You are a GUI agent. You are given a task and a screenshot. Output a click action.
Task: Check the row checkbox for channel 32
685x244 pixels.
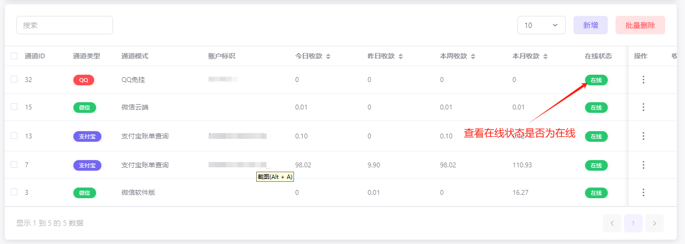point(14,79)
